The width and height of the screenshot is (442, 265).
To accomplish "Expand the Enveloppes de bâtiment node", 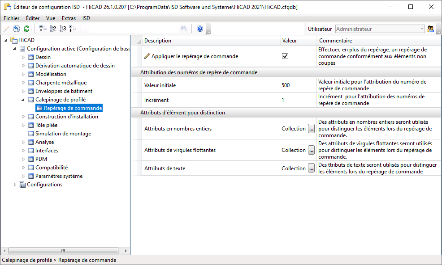I will click(x=23, y=91).
